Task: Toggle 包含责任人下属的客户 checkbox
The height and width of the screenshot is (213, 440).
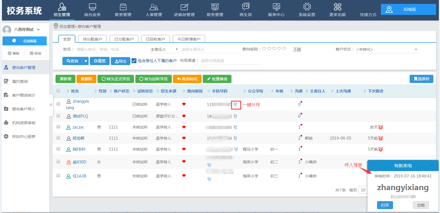Action: pos(134,61)
